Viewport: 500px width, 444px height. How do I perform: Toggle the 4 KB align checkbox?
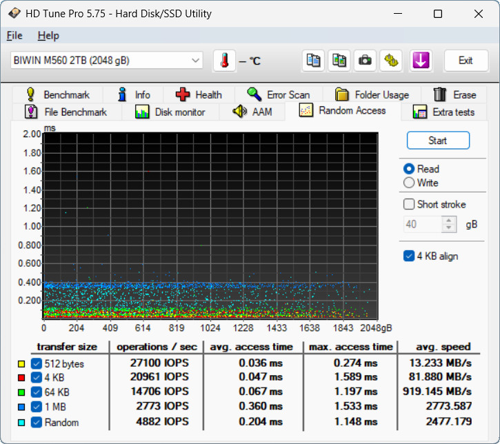pyautogui.click(x=409, y=256)
